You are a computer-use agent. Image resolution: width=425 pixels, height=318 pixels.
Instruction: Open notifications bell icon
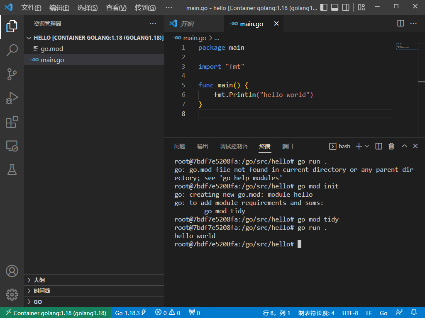click(x=414, y=313)
